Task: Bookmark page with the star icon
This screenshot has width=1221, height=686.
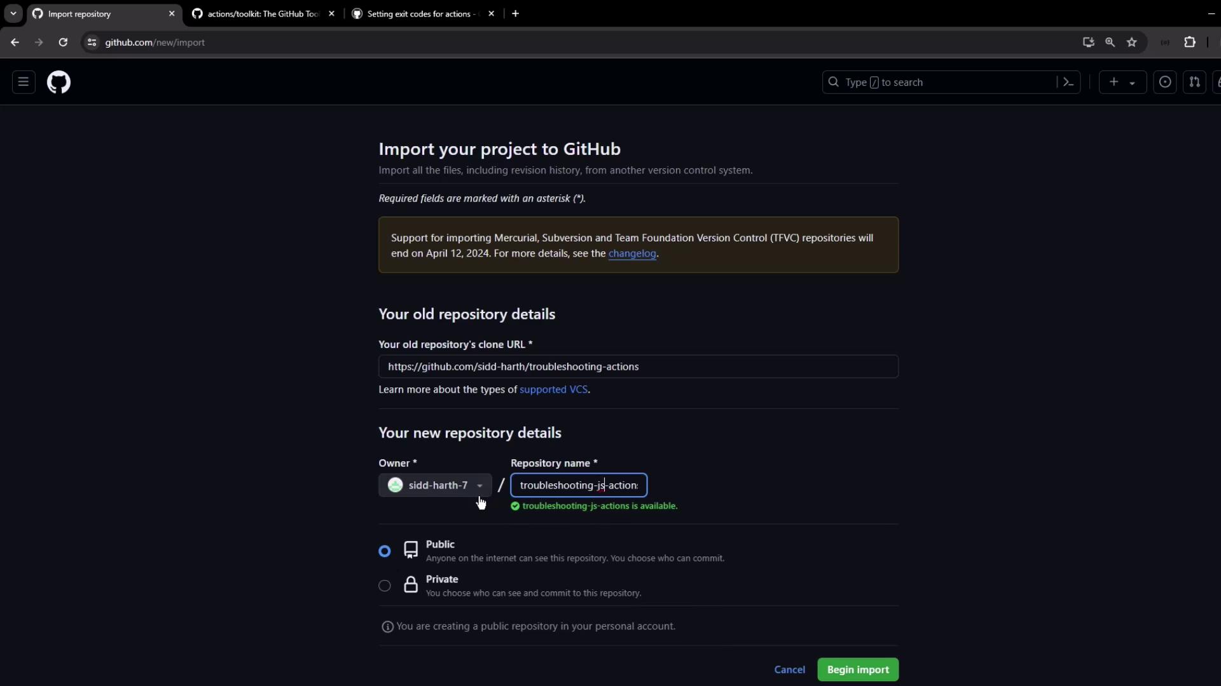Action: [x=1132, y=43]
